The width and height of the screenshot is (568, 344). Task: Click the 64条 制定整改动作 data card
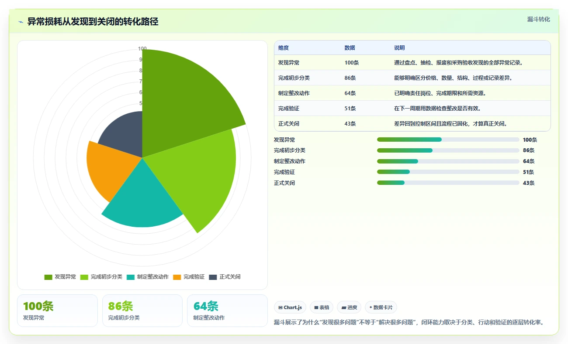coord(227,310)
